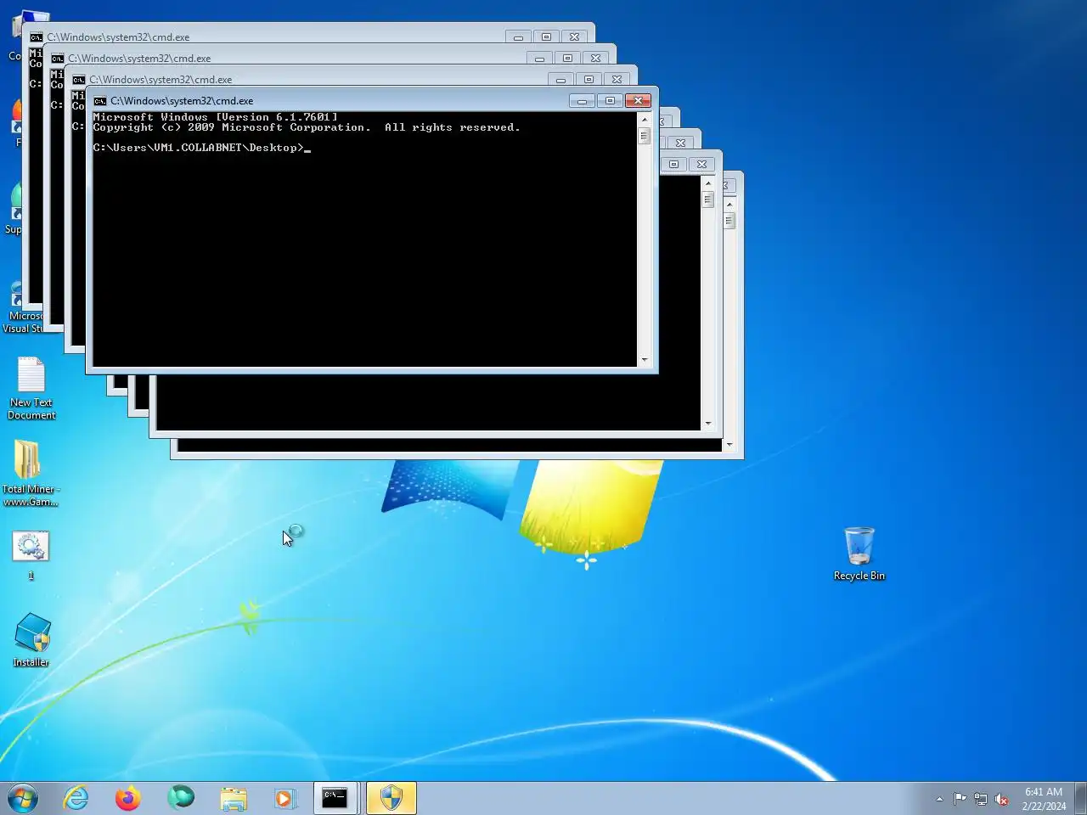The image size is (1087, 815).
Task: Launch Windows Media Player from taskbar
Action: pyautogui.click(x=285, y=798)
